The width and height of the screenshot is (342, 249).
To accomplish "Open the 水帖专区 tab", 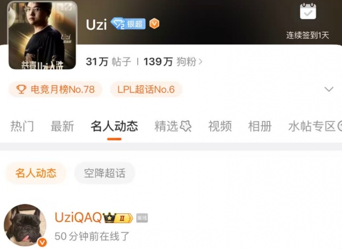I will (312, 126).
